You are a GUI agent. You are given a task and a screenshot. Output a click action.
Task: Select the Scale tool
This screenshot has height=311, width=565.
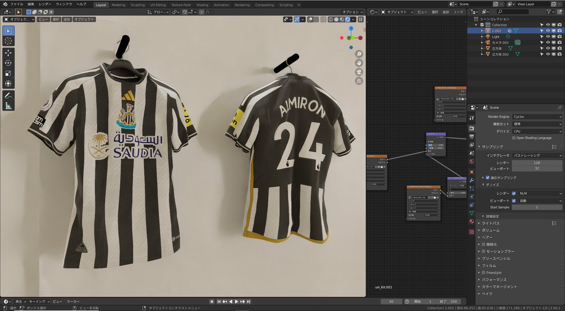[8, 73]
